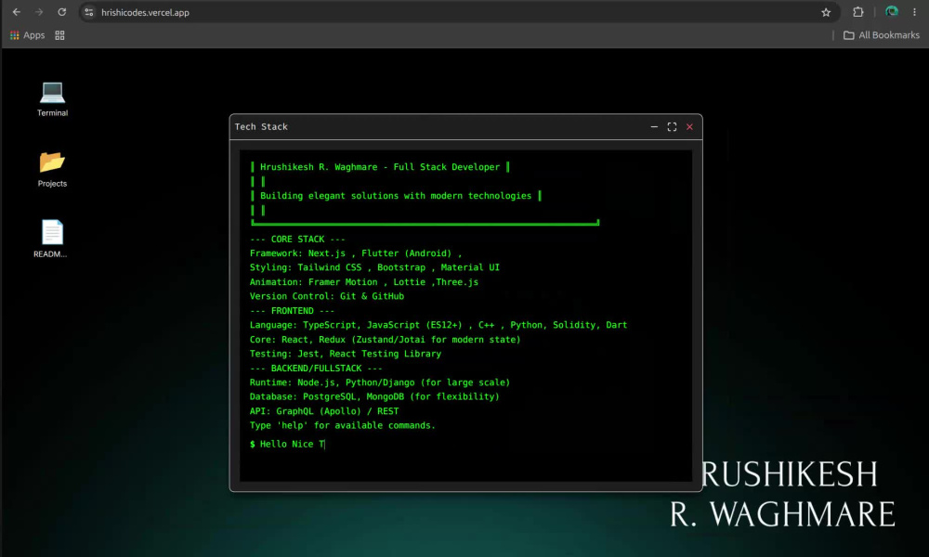View site information icon in address bar
The image size is (929, 557).
89,12
